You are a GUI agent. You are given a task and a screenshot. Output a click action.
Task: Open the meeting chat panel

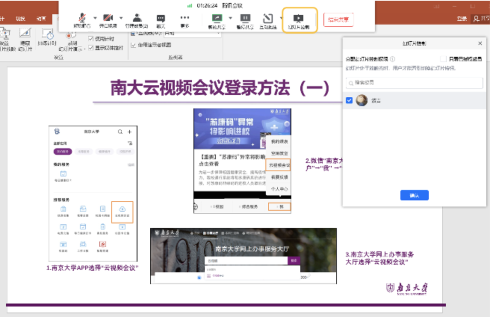(161, 18)
